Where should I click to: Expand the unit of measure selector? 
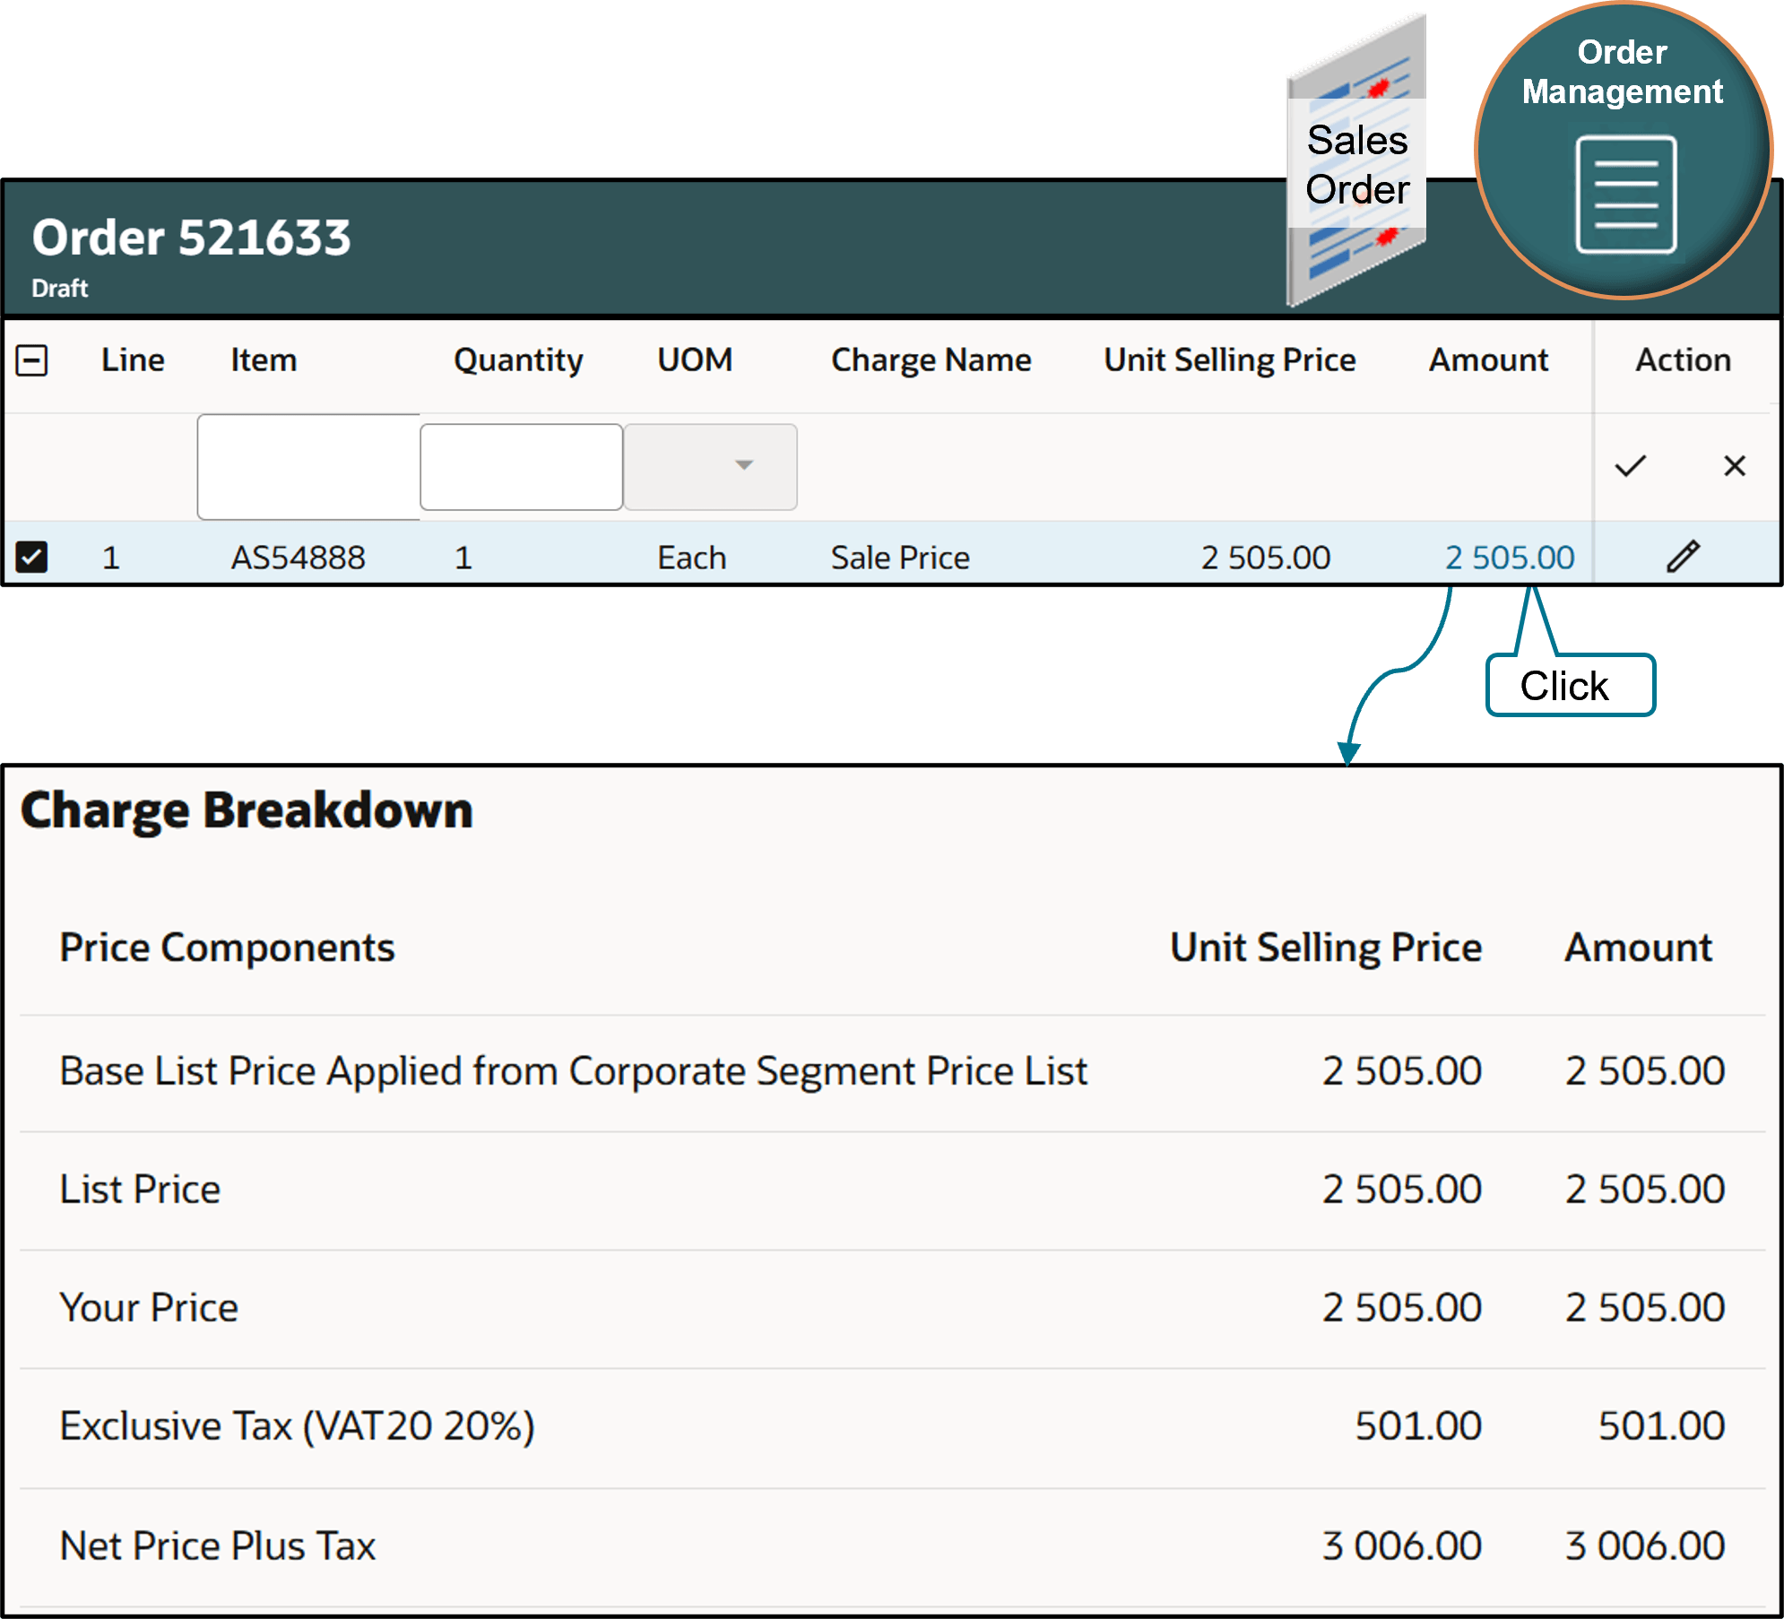click(x=742, y=466)
